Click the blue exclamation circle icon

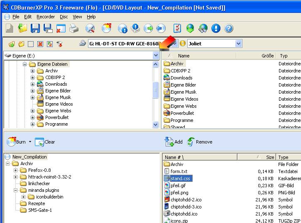point(216,28)
